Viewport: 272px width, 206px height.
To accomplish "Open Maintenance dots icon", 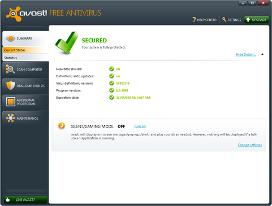I will (11, 118).
